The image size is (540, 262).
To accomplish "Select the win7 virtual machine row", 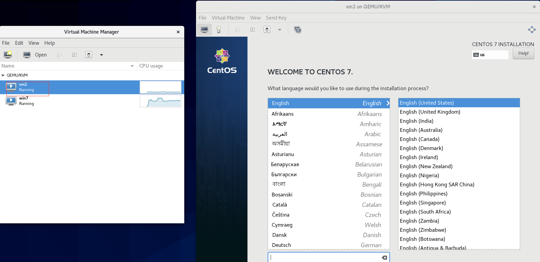I will (92, 101).
